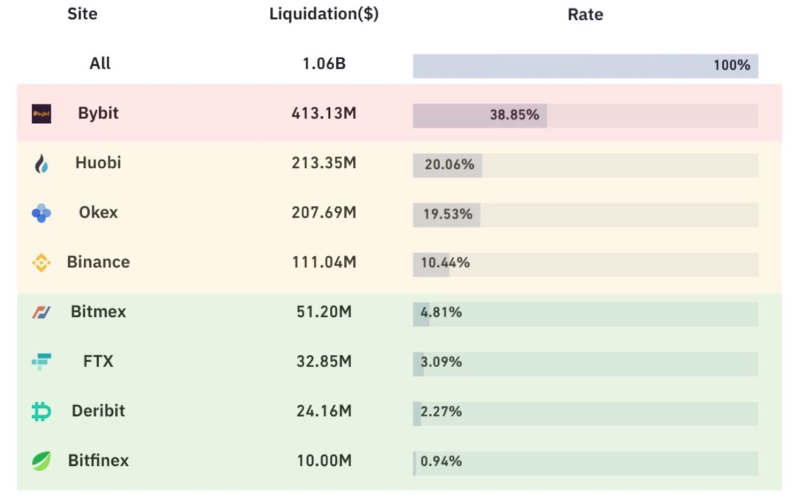Click the Deribit green logo icon
Image resolution: width=798 pixels, height=497 pixels.
pos(41,411)
